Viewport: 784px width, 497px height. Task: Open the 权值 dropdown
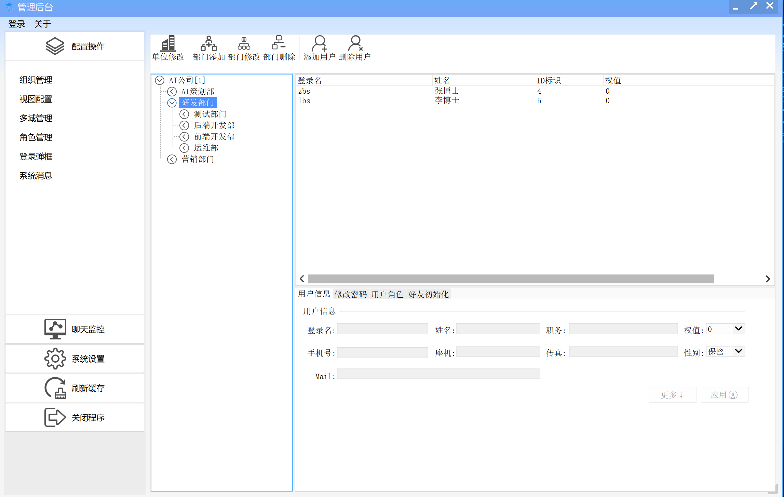coord(738,329)
